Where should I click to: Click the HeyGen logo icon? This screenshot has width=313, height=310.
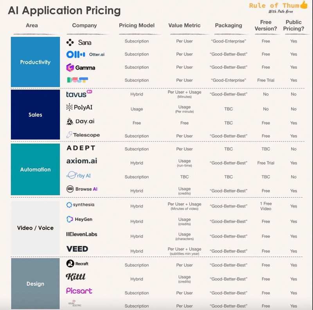coord(70,219)
